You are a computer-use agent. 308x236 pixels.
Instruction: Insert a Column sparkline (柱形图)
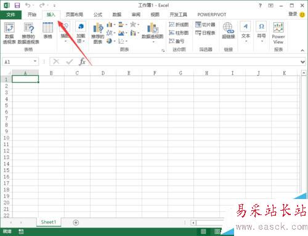pos(179,33)
